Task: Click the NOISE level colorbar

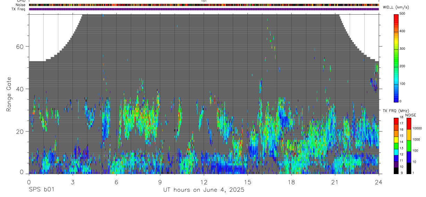Action: coord(409,145)
